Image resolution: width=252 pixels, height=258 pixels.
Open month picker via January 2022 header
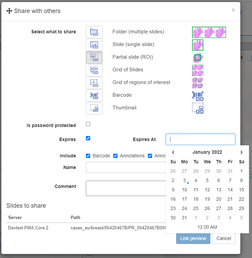[207, 152]
